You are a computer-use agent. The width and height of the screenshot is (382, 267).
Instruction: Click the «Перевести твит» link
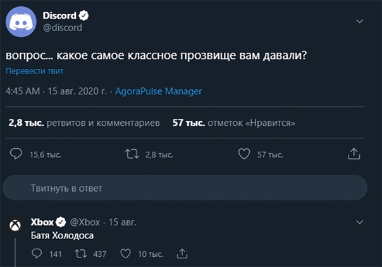tap(31, 71)
